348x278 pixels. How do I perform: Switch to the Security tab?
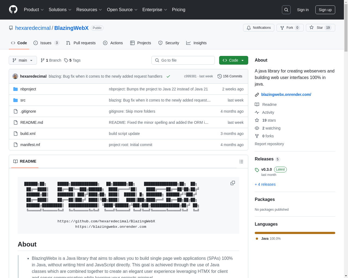coord(169,43)
